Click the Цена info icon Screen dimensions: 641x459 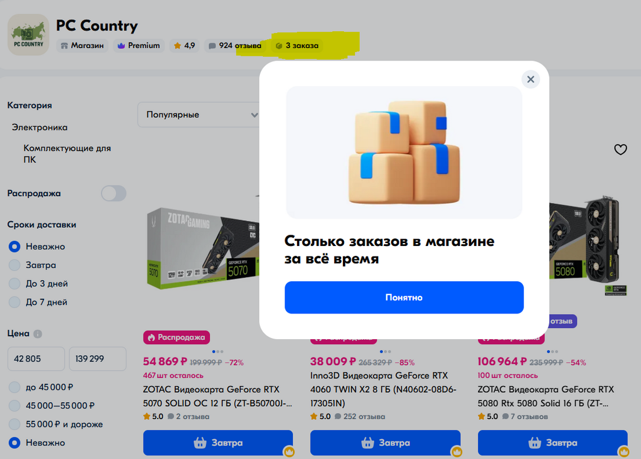38,334
